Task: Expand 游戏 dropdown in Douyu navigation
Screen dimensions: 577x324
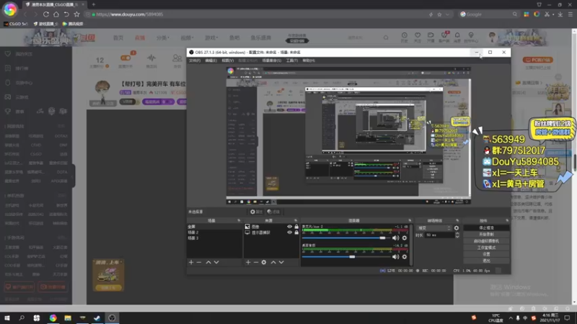Action: (x=211, y=37)
